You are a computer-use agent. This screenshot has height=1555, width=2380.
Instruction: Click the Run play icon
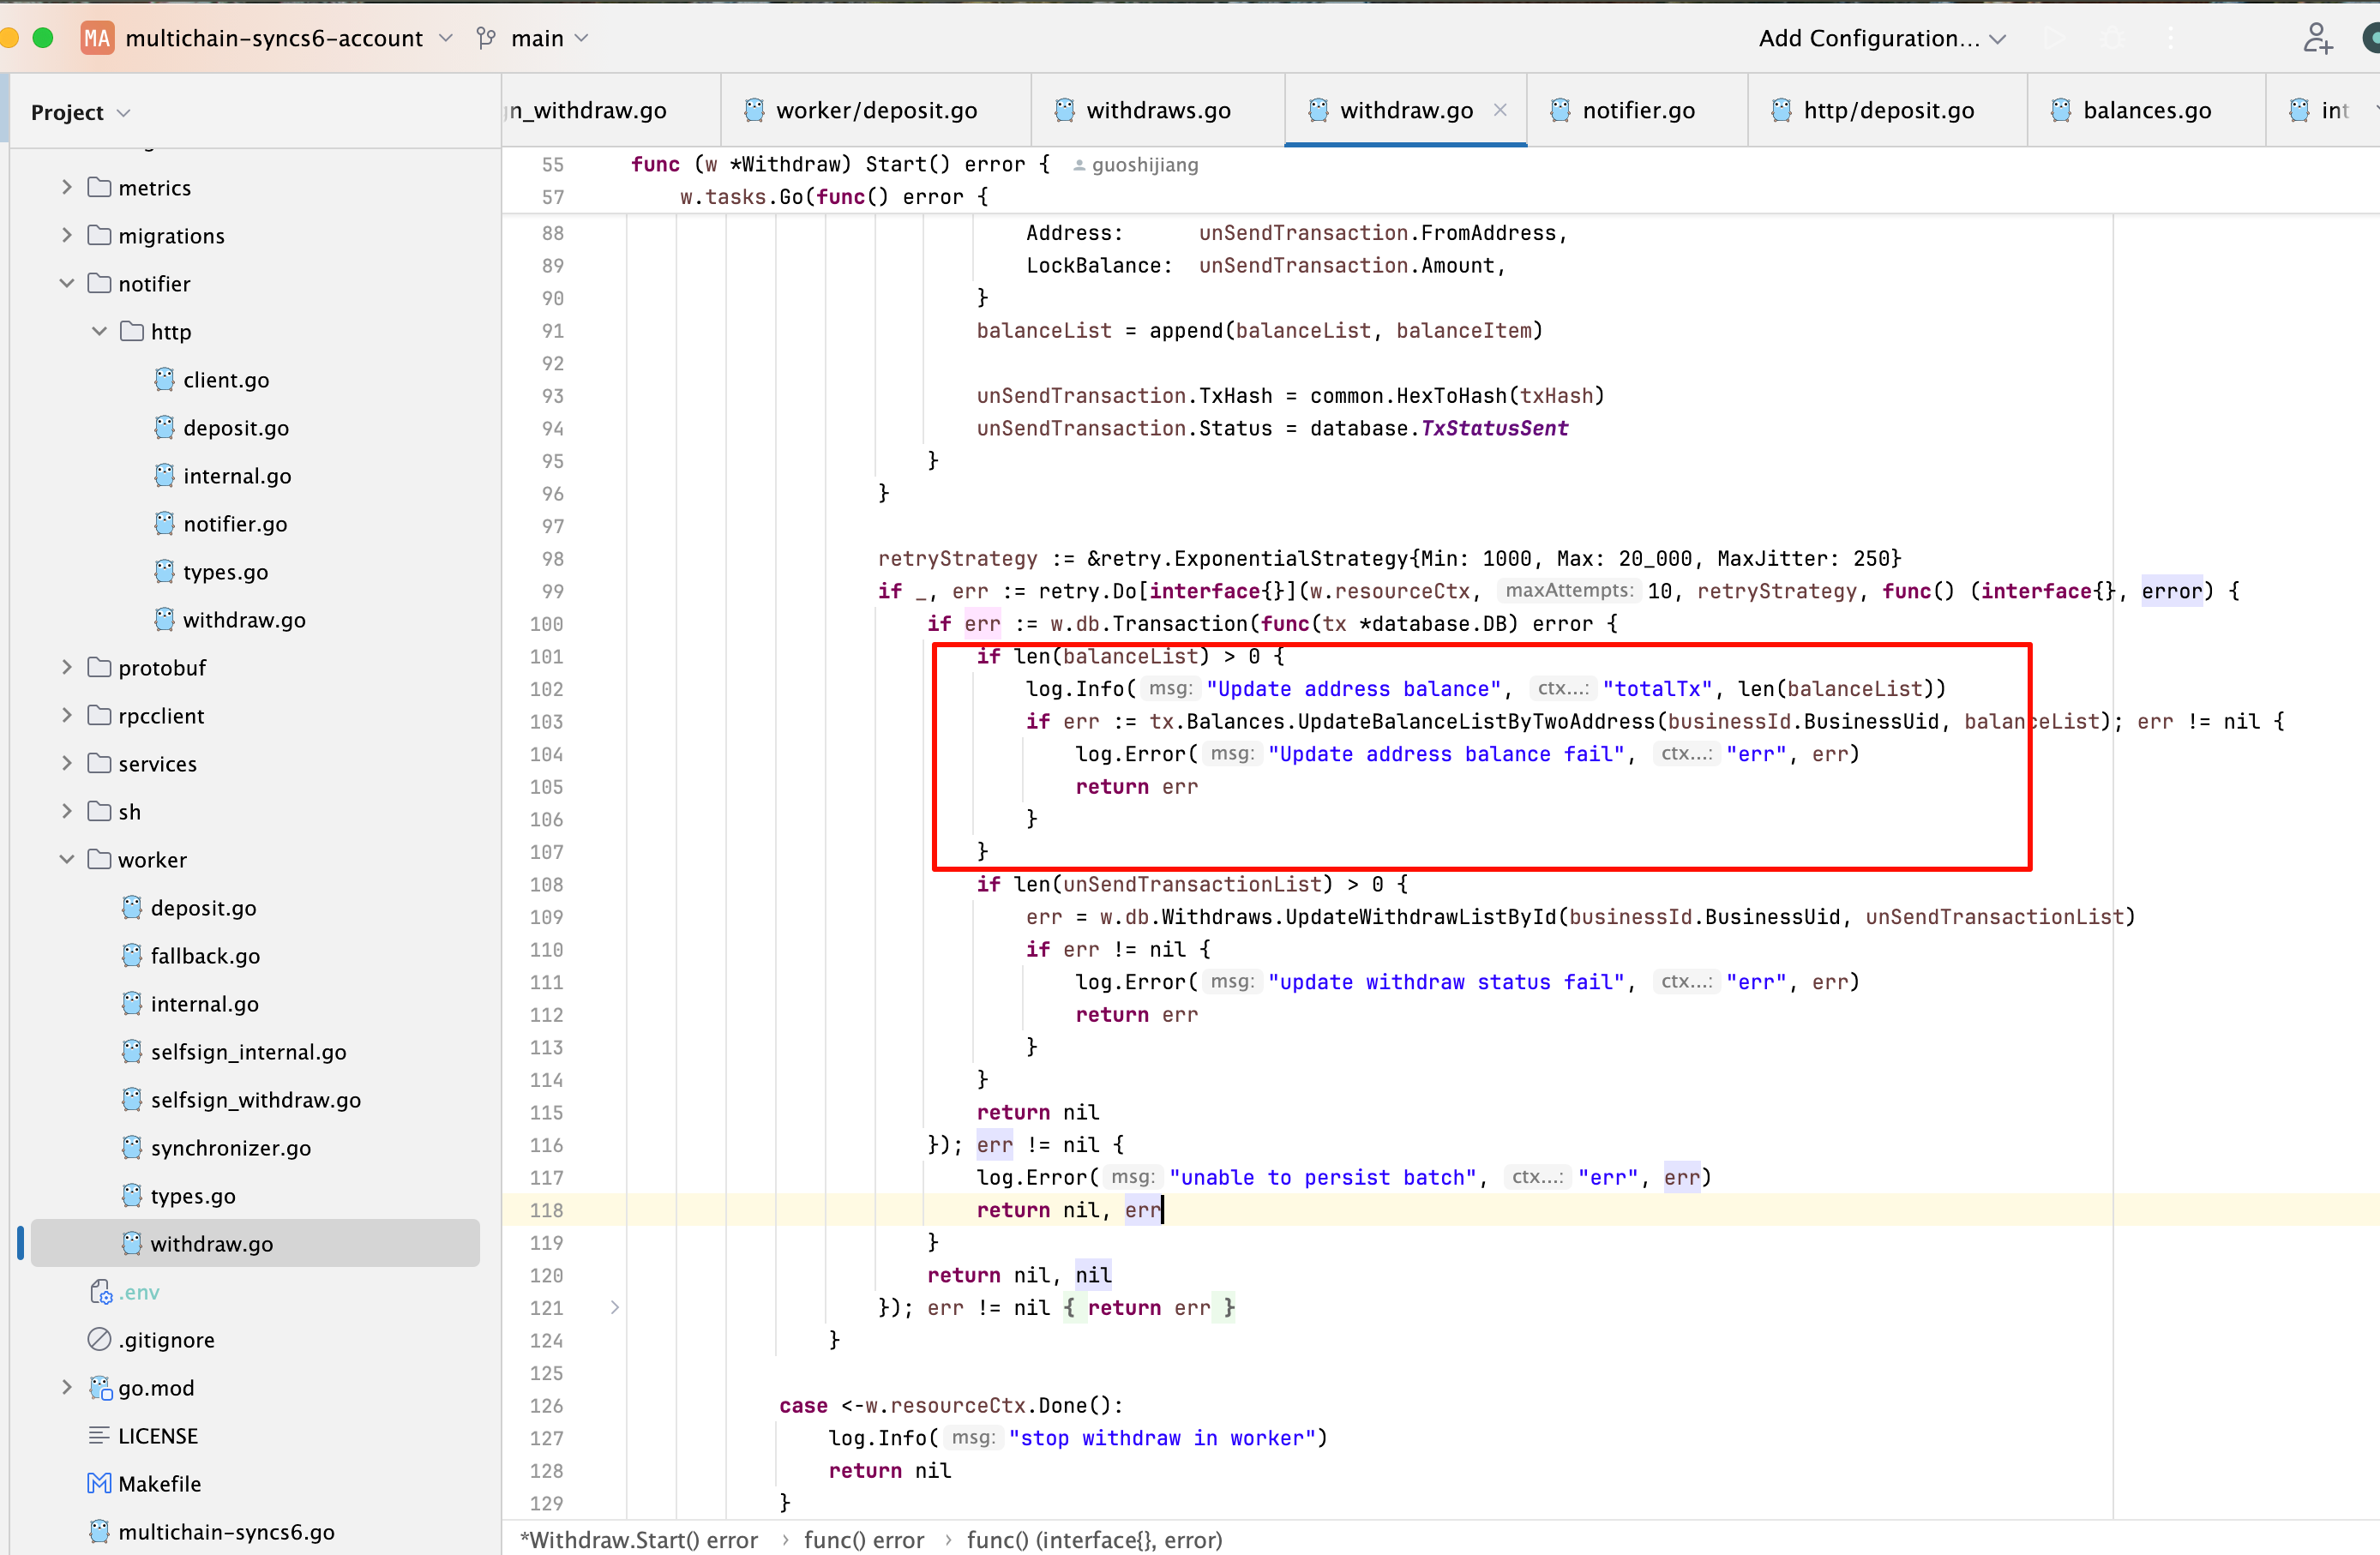tap(2055, 38)
